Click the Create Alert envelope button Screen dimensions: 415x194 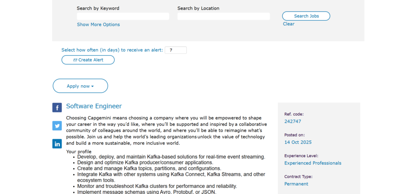point(88,60)
